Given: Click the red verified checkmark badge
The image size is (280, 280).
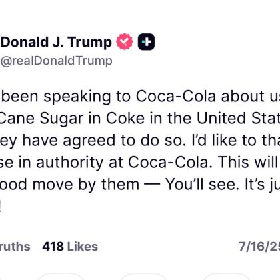Looking at the screenshot, I should pyautogui.click(x=125, y=41).
